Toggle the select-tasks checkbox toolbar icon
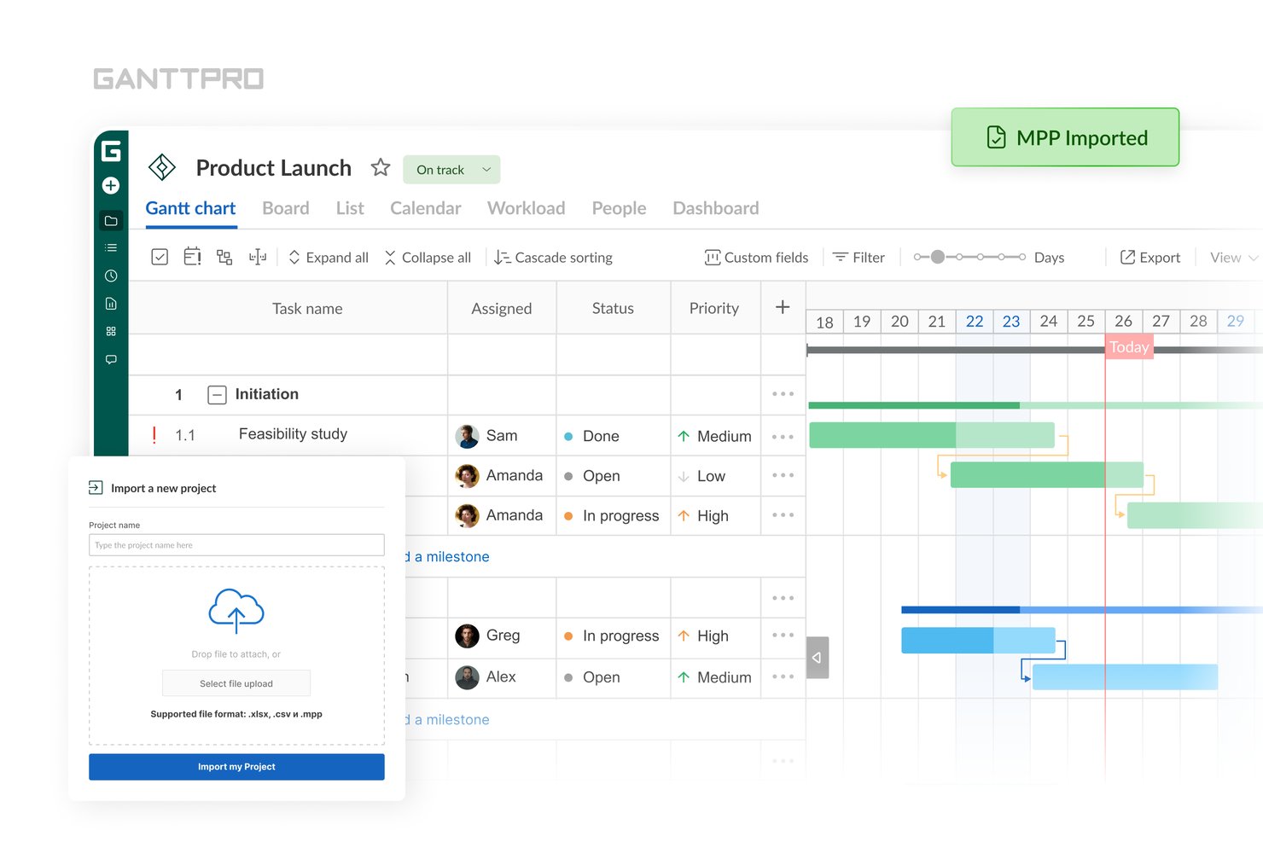This screenshot has width=1263, height=842. point(160,257)
